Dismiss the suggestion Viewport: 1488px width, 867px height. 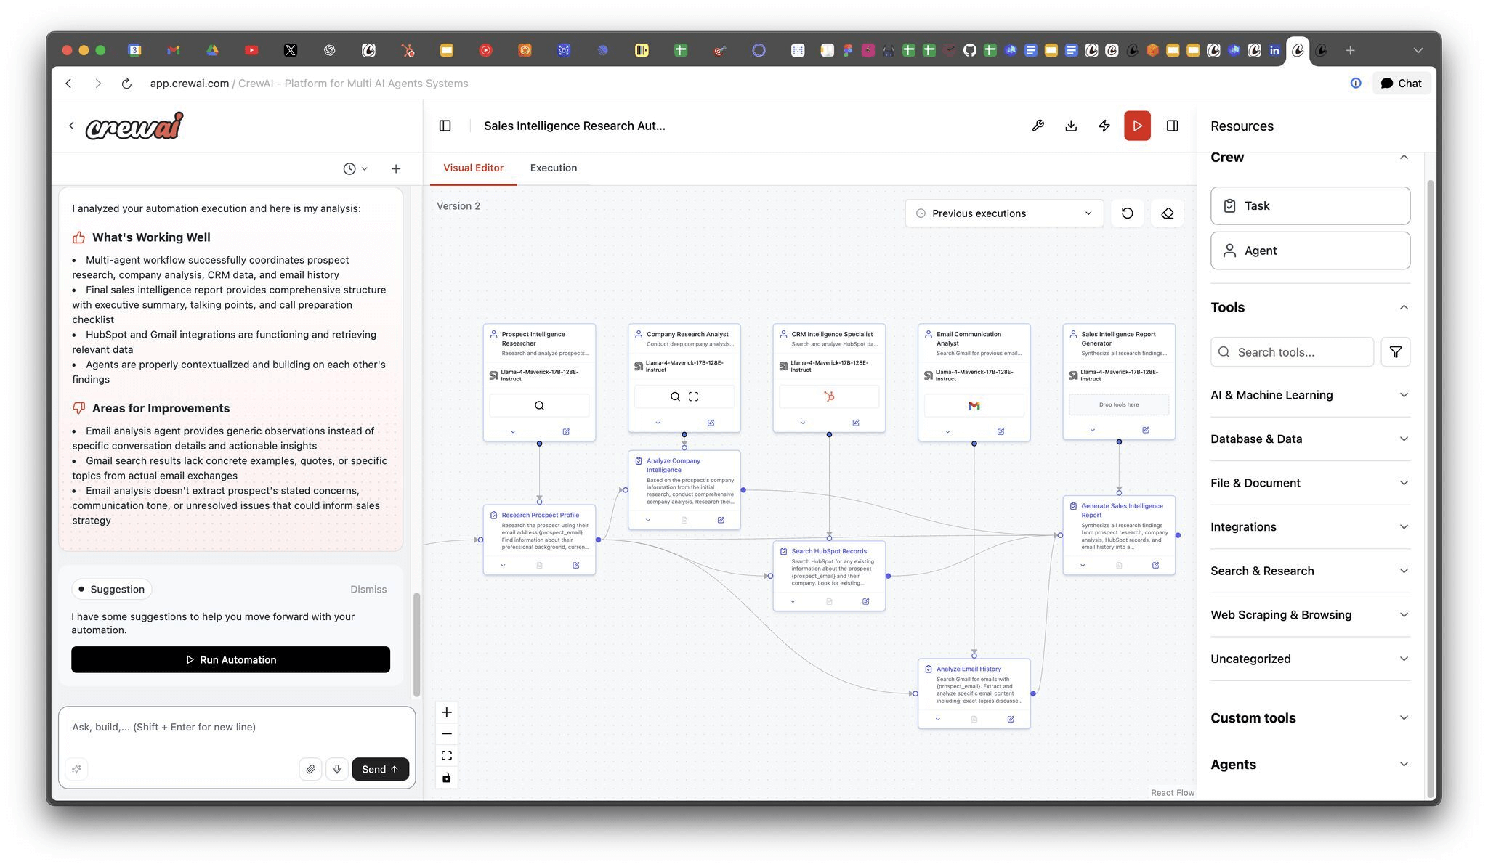[x=368, y=589]
